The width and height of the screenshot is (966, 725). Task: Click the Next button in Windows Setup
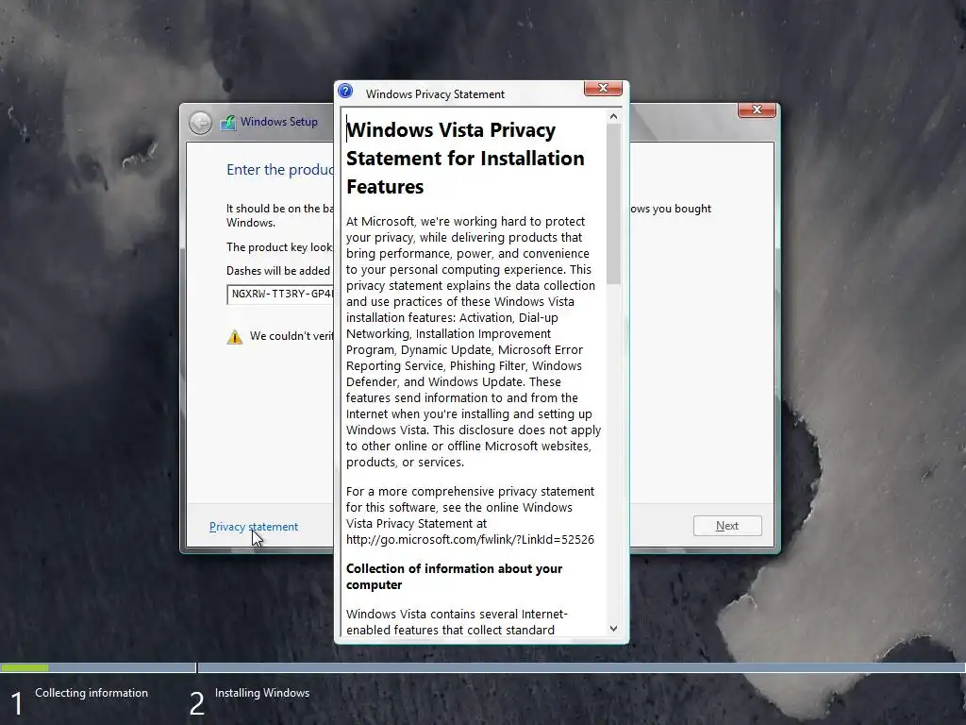[727, 526]
